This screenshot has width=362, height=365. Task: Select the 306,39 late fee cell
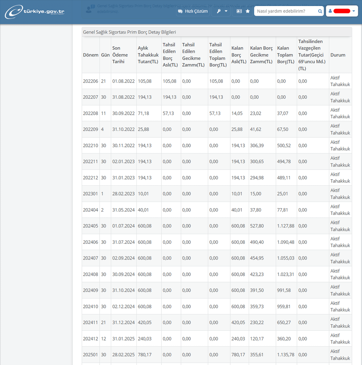[257, 145]
